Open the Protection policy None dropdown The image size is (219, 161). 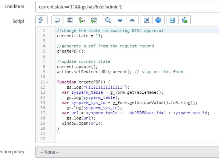point(127,152)
